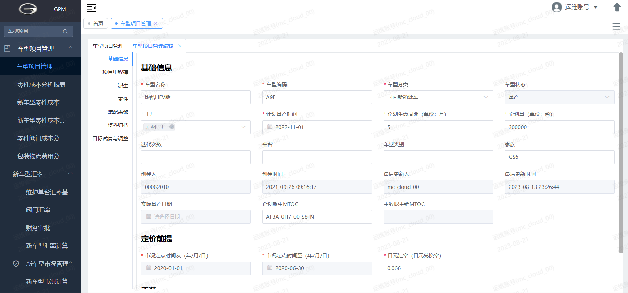Open 零件成本分析报表 menu item
Screen dimensions: 628x293
click(x=40, y=84)
